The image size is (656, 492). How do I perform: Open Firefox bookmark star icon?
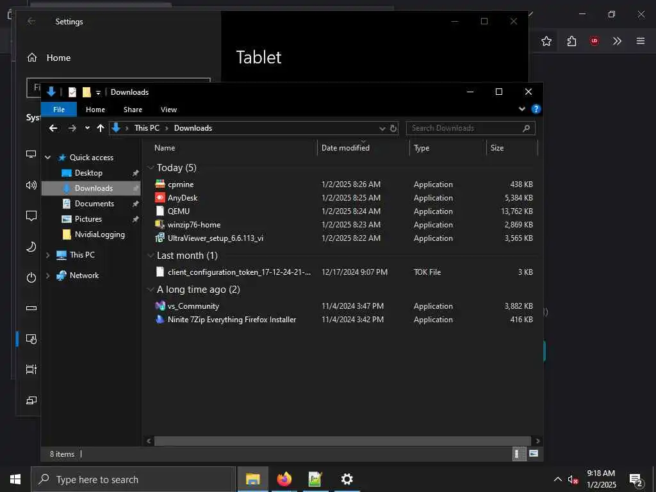pyautogui.click(x=546, y=41)
